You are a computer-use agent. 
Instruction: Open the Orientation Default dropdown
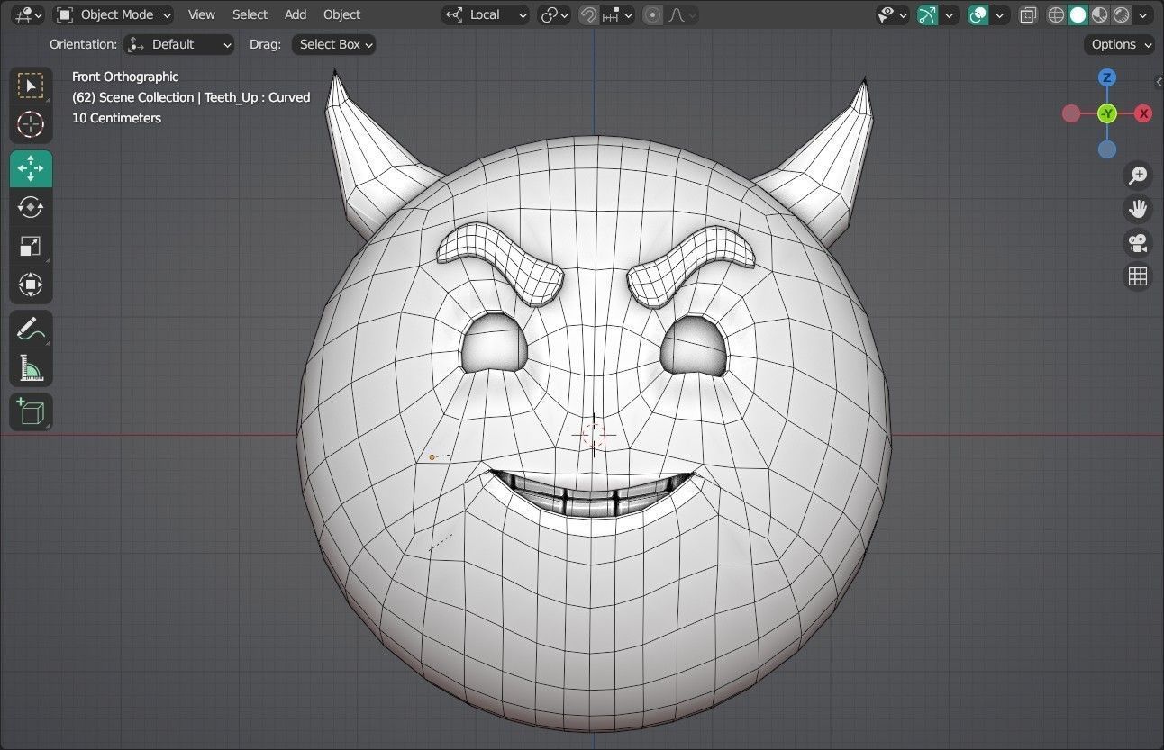click(x=179, y=44)
